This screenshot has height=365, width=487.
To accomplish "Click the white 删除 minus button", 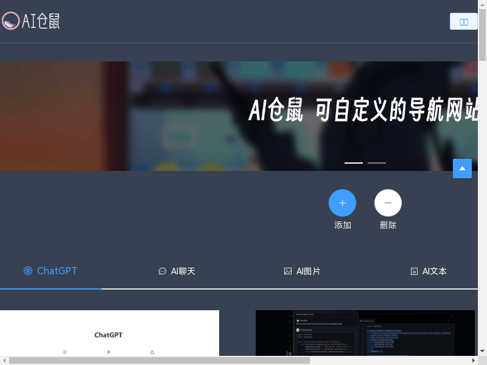I will point(388,203).
